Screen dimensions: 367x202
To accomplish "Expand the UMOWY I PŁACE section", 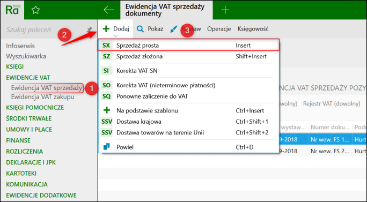I will click(29, 130).
